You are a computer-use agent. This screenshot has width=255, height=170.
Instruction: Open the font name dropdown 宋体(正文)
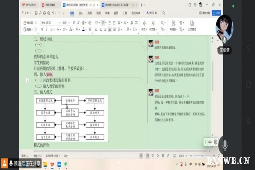click(50, 23)
